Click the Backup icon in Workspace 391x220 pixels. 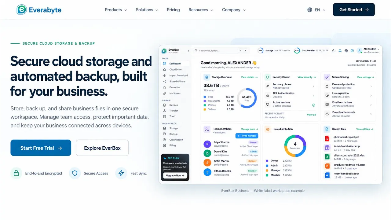[165, 134]
